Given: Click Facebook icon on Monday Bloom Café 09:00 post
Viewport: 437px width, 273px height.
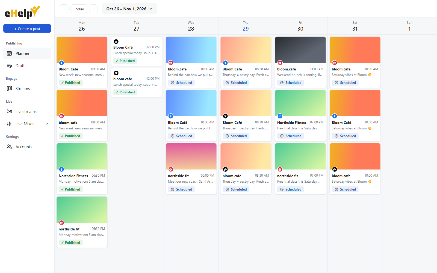Looking at the screenshot, I should point(61,63).
